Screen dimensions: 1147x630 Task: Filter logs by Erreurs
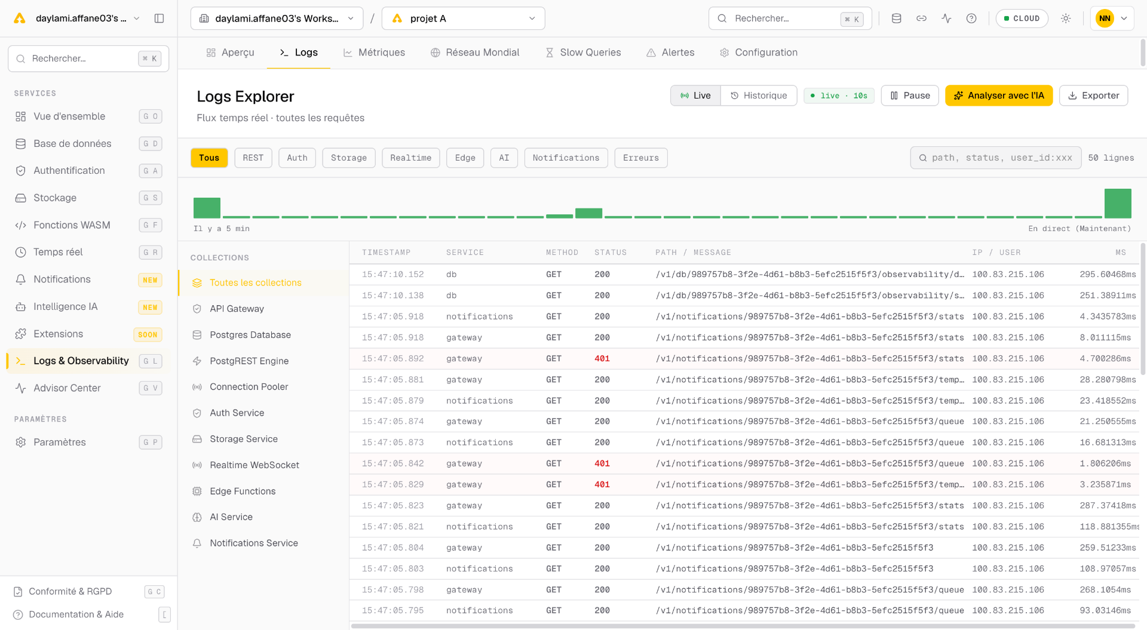[x=641, y=158]
